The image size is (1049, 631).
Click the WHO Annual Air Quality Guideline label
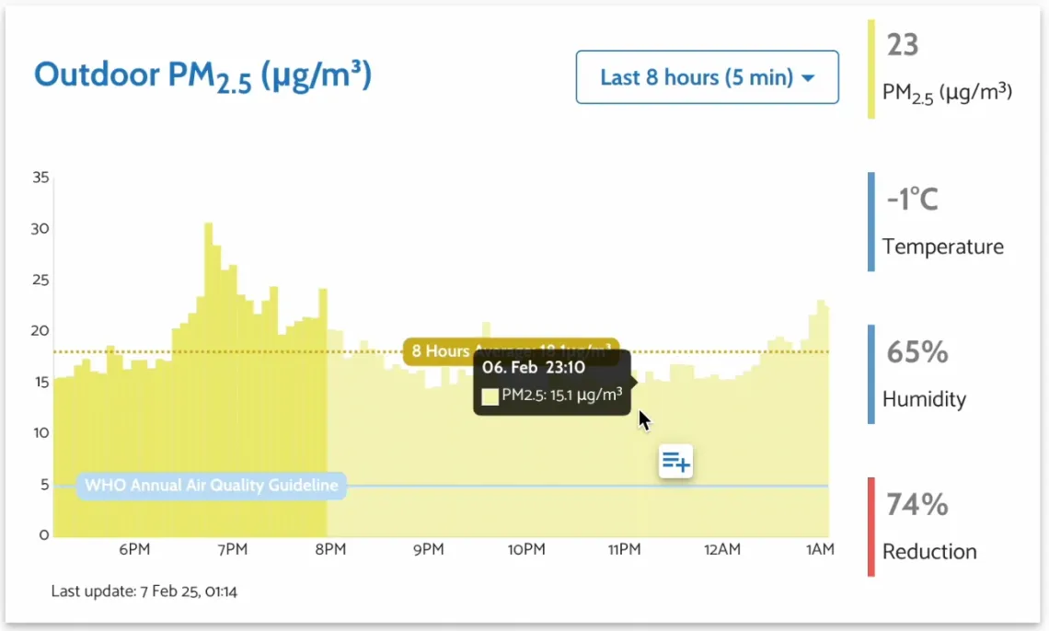pos(211,486)
